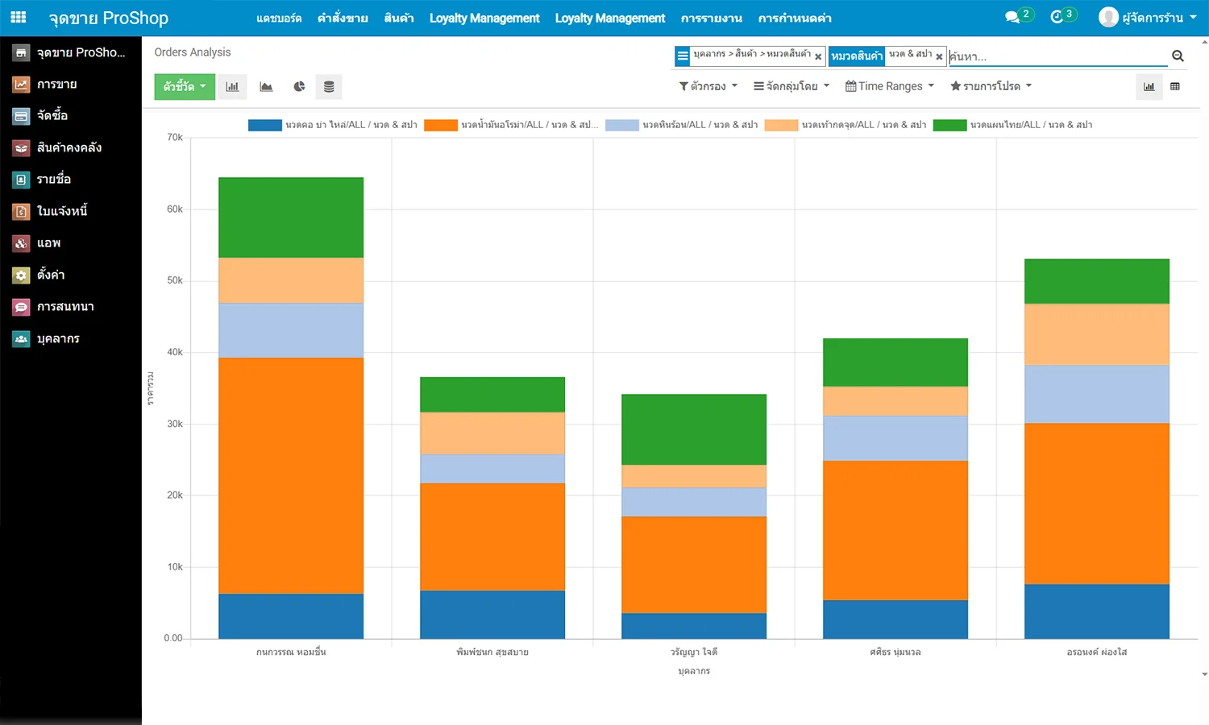Click the bar chart mode icon
This screenshot has height=725, width=1209.
point(232,87)
